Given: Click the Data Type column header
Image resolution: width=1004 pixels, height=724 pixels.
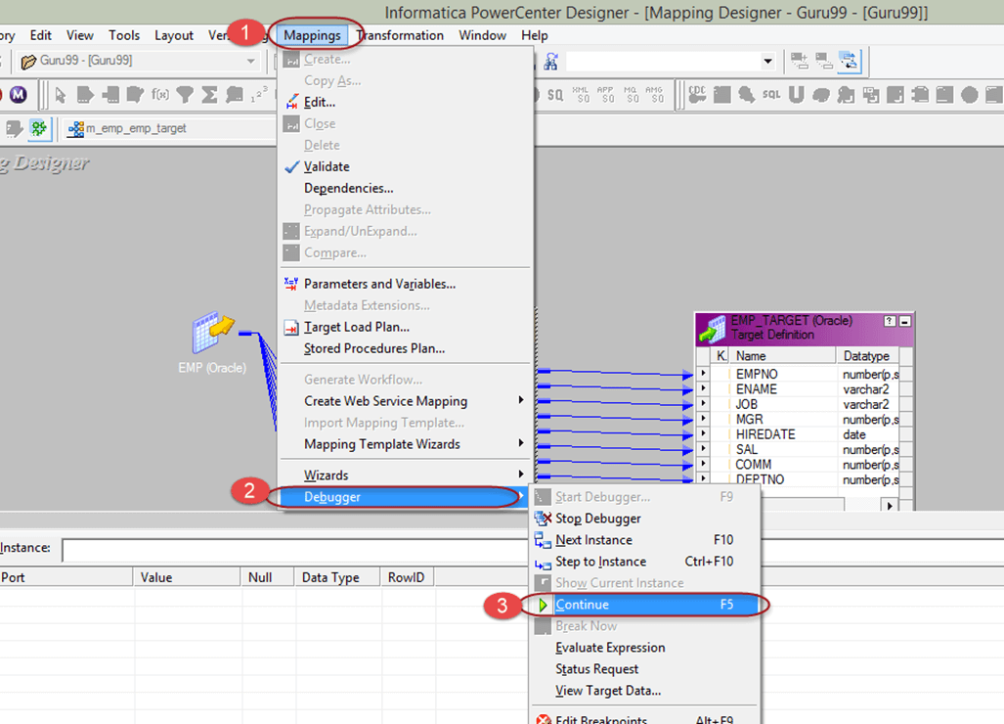Looking at the screenshot, I should pyautogui.click(x=337, y=577).
